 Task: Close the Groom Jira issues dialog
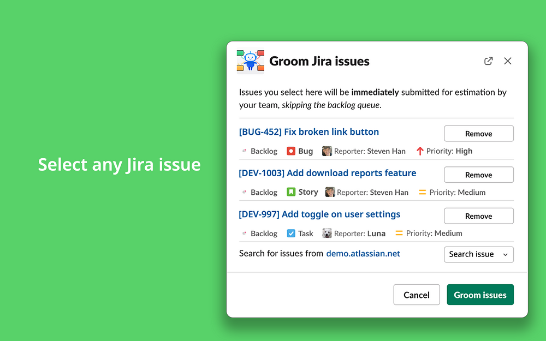click(x=508, y=61)
